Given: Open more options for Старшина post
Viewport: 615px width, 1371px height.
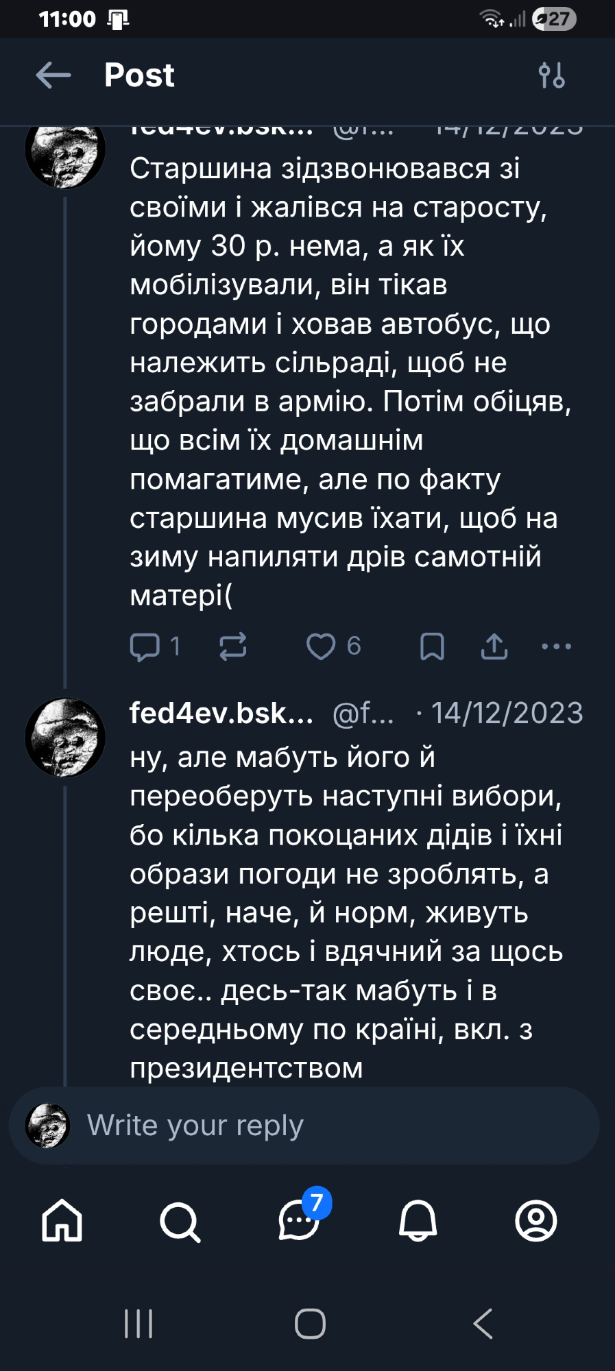Looking at the screenshot, I should 556,646.
